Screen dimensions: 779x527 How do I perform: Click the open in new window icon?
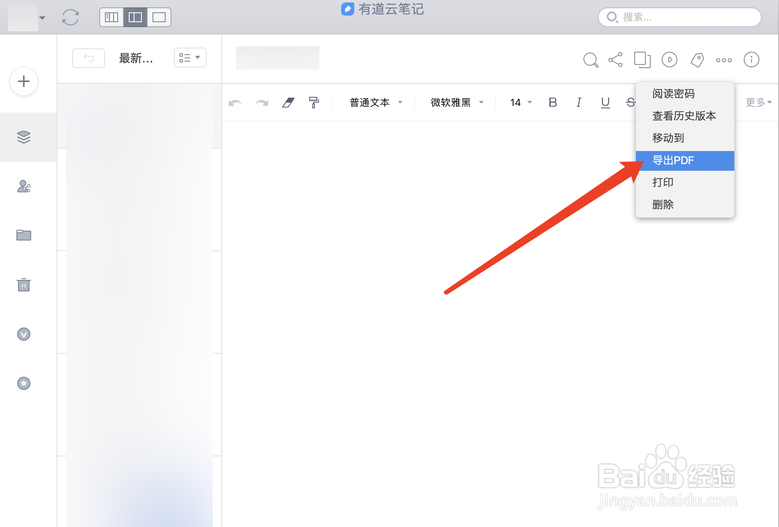click(x=642, y=60)
